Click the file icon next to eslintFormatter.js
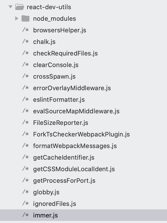The image size is (167, 223). 25,99
